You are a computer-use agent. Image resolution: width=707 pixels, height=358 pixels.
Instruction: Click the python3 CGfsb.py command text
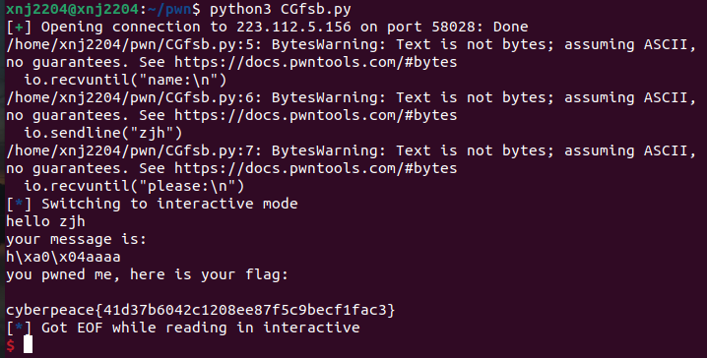[x=281, y=9]
